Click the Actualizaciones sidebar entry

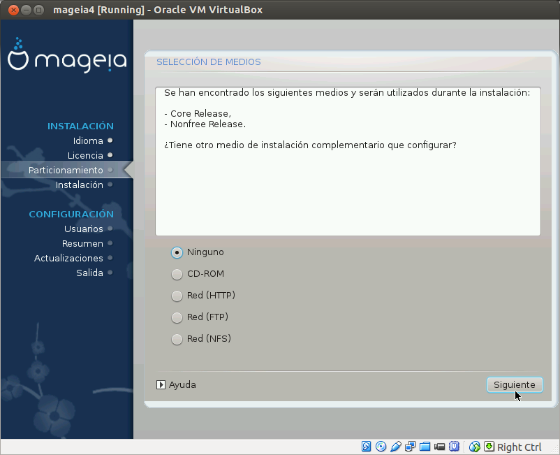pyautogui.click(x=69, y=258)
